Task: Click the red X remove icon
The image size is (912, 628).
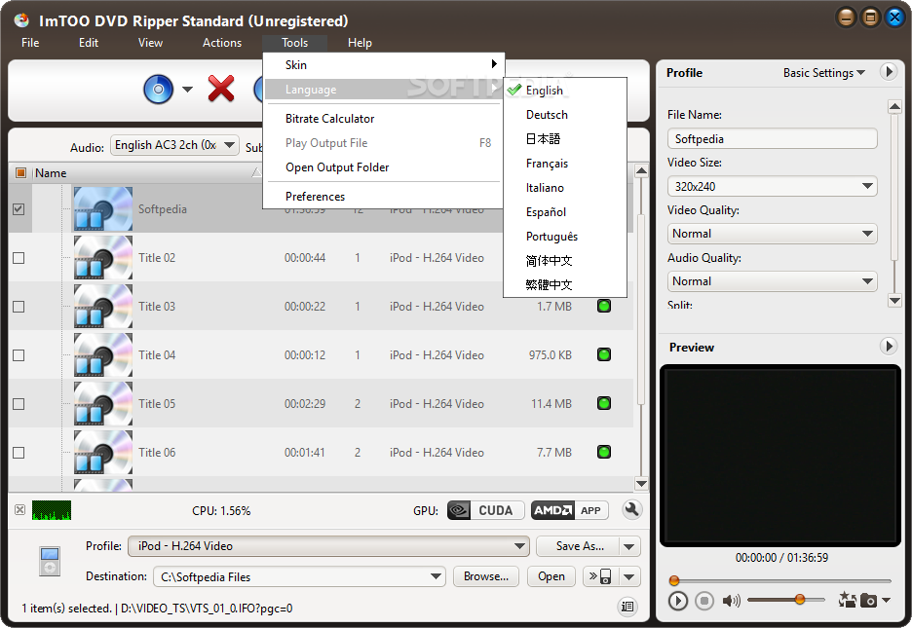Action: pyautogui.click(x=221, y=89)
